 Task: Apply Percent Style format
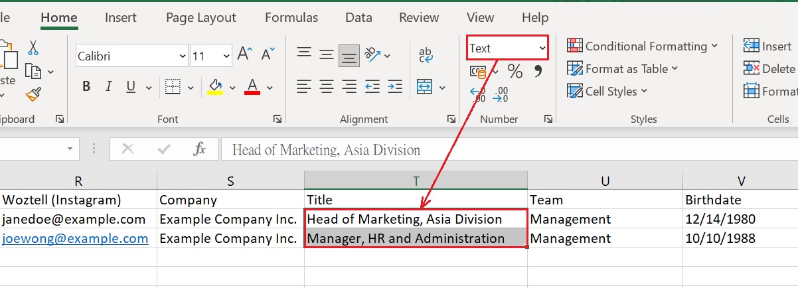tap(515, 70)
